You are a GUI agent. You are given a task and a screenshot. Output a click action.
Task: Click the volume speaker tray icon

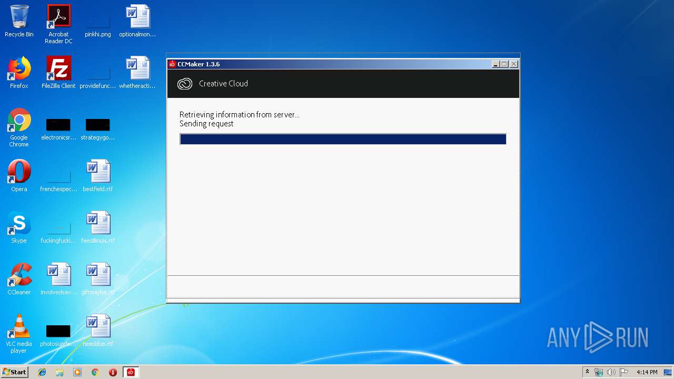[x=611, y=372]
